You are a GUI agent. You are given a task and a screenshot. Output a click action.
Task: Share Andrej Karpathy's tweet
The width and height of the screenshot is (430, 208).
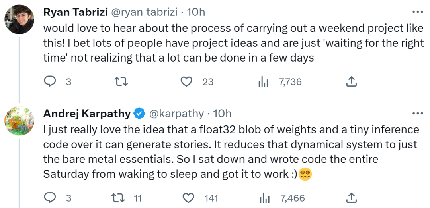pos(351,197)
